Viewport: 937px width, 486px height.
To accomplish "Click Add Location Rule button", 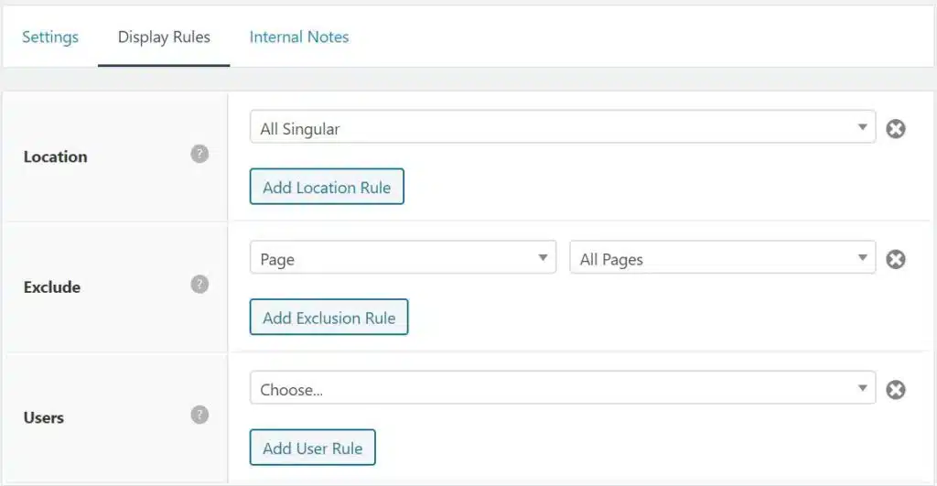I will coord(327,187).
